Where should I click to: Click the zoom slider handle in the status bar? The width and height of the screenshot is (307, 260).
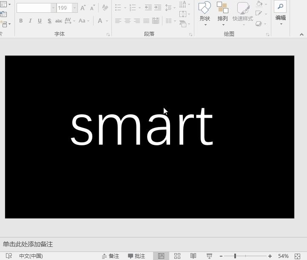(235, 256)
